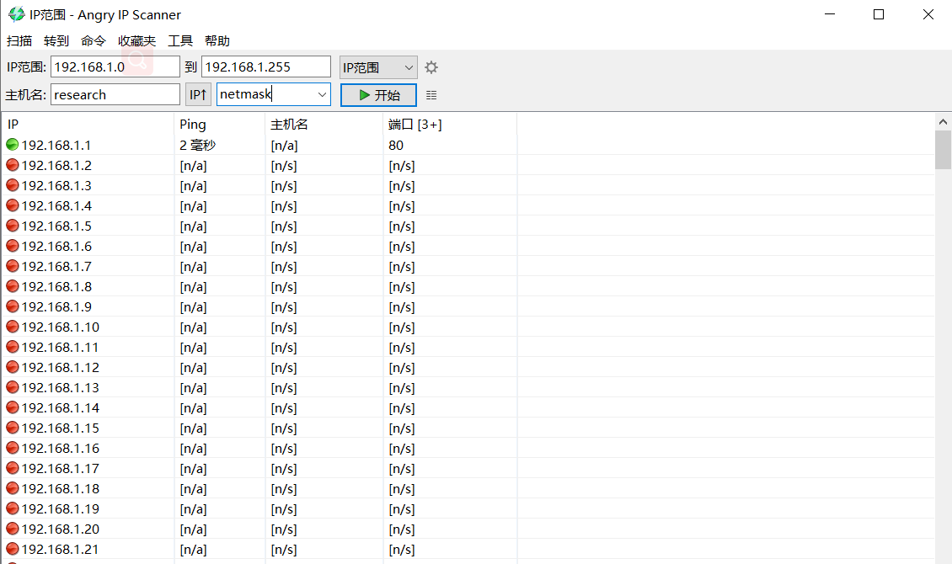Select the row 192.168.1.18
The height and width of the screenshot is (564, 952).
[x=468, y=489]
